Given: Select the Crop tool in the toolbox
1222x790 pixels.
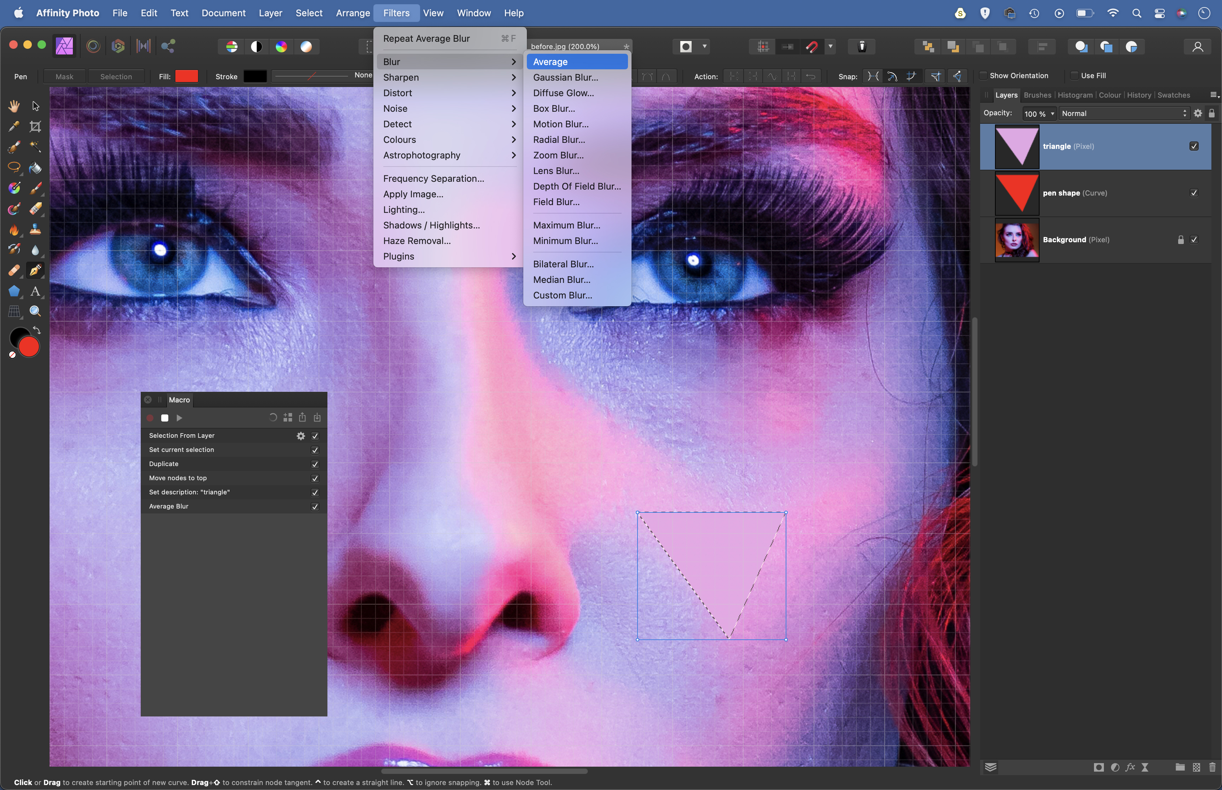Looking at the screenshot, I should pyautogui.click(x=35, y=126).
